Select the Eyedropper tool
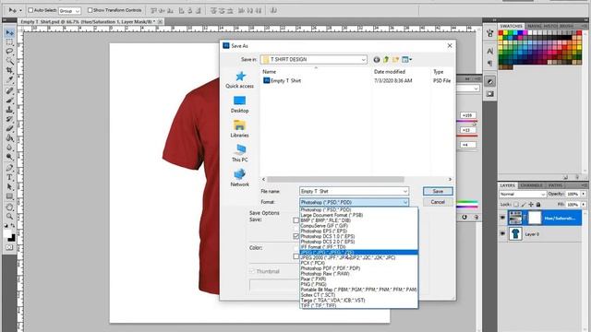This screenshot has height=332, width=591. [9, 80]
